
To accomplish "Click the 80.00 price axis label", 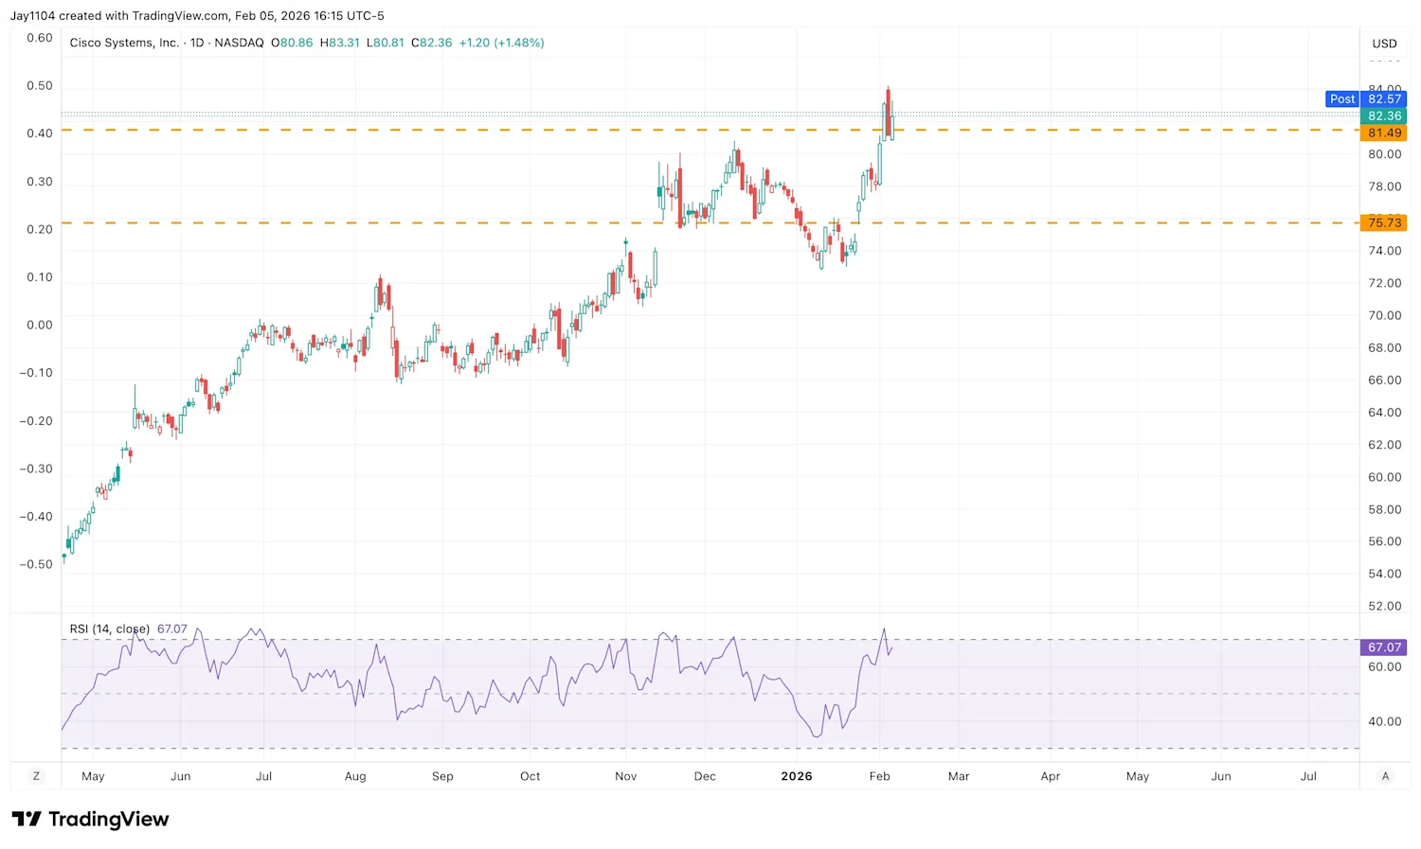I will [x=1385, y=154].
